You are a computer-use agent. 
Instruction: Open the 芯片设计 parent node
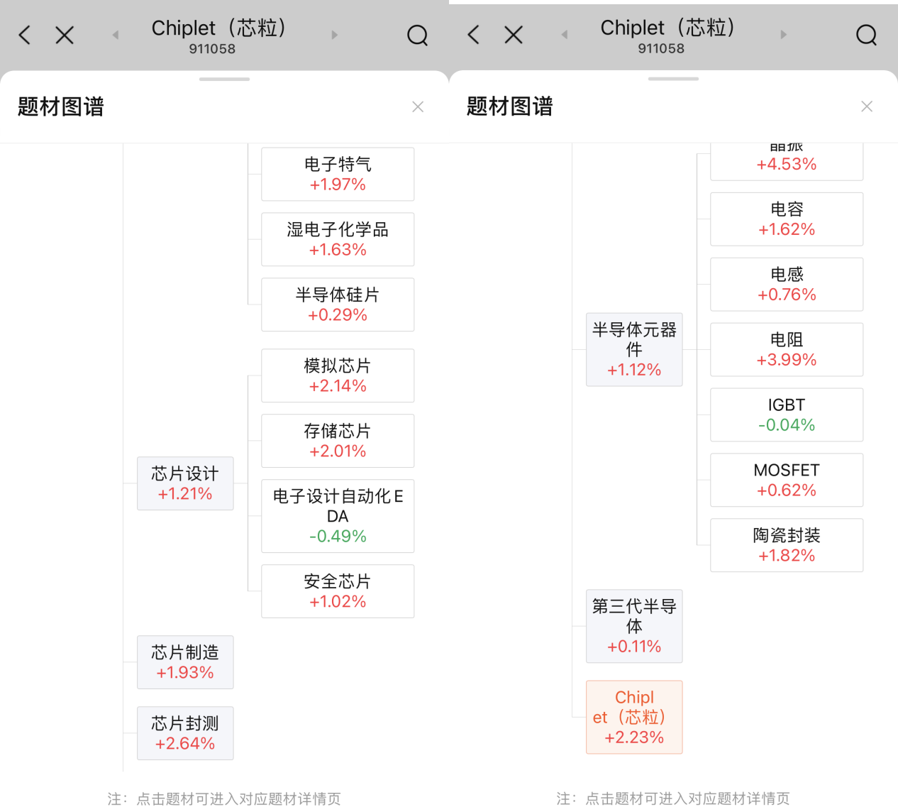tap(185, 483)
